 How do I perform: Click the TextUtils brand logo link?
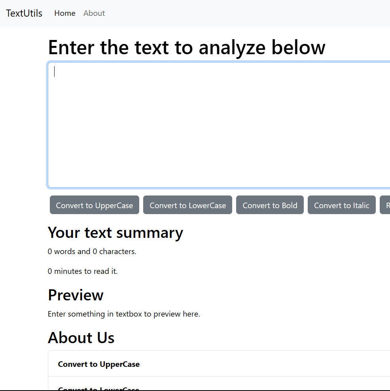tap(24, 13)
